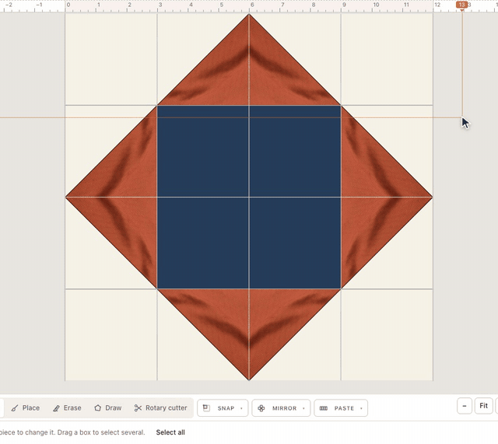Select the bottom-left navy square piece
The height and width of the screenshot is (444, 498).
tap(202, 243)
